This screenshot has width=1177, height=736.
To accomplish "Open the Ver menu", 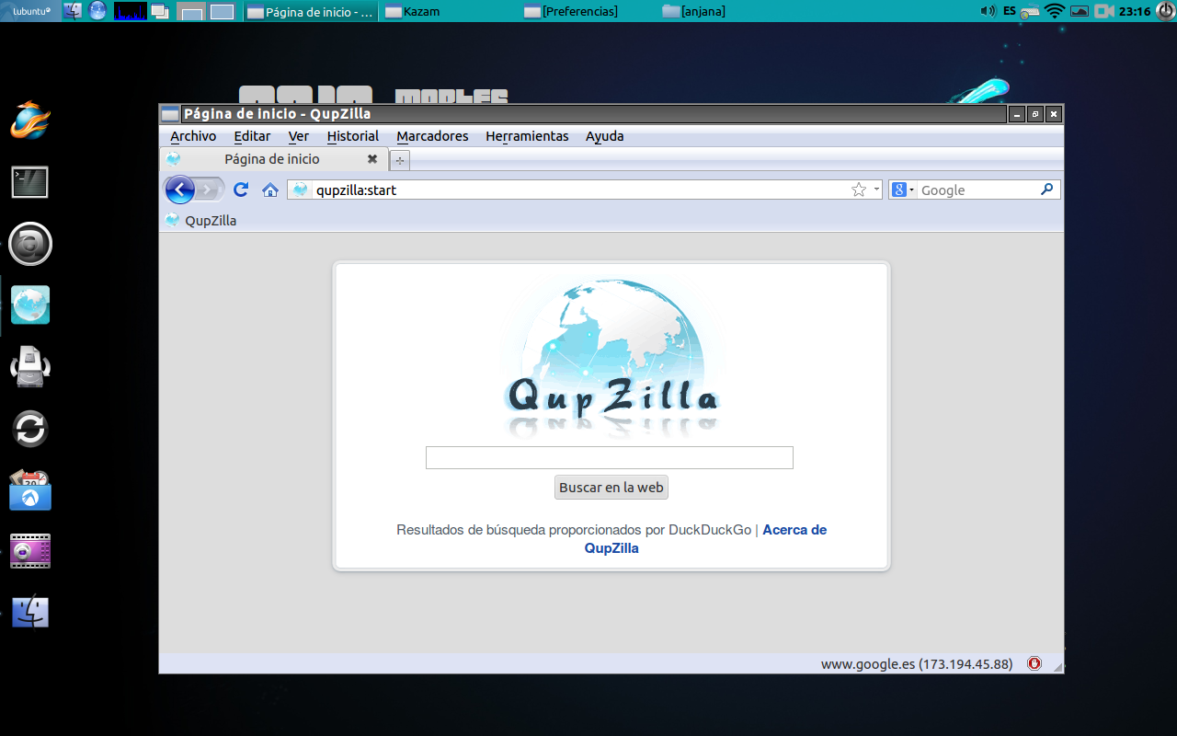I will [x=299, y=136].
